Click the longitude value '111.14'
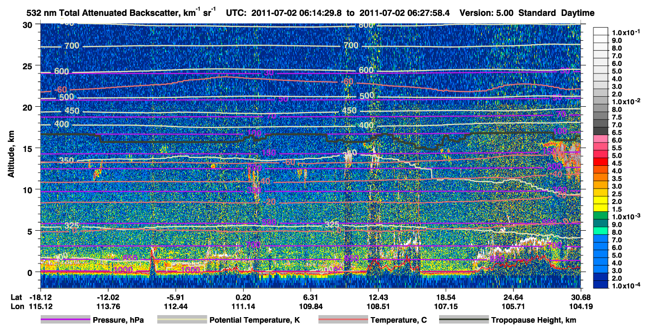Viewport: 645px width, 331px height. point(243,307)
